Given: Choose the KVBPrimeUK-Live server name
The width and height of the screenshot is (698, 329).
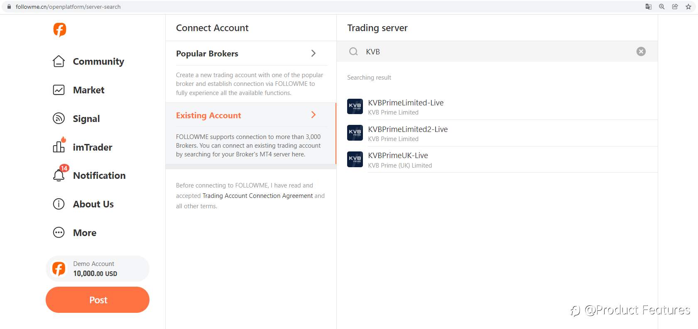Looking at the screenshot, I should pyautogui.click(x=398, y=155).
